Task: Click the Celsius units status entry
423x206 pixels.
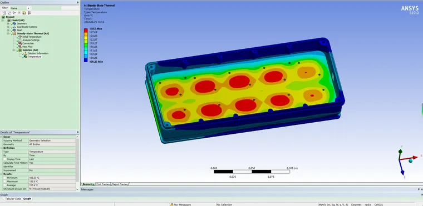Action: 378,205
